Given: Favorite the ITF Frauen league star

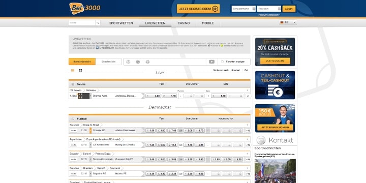Looking at the screenshot, I should point(247,90).
